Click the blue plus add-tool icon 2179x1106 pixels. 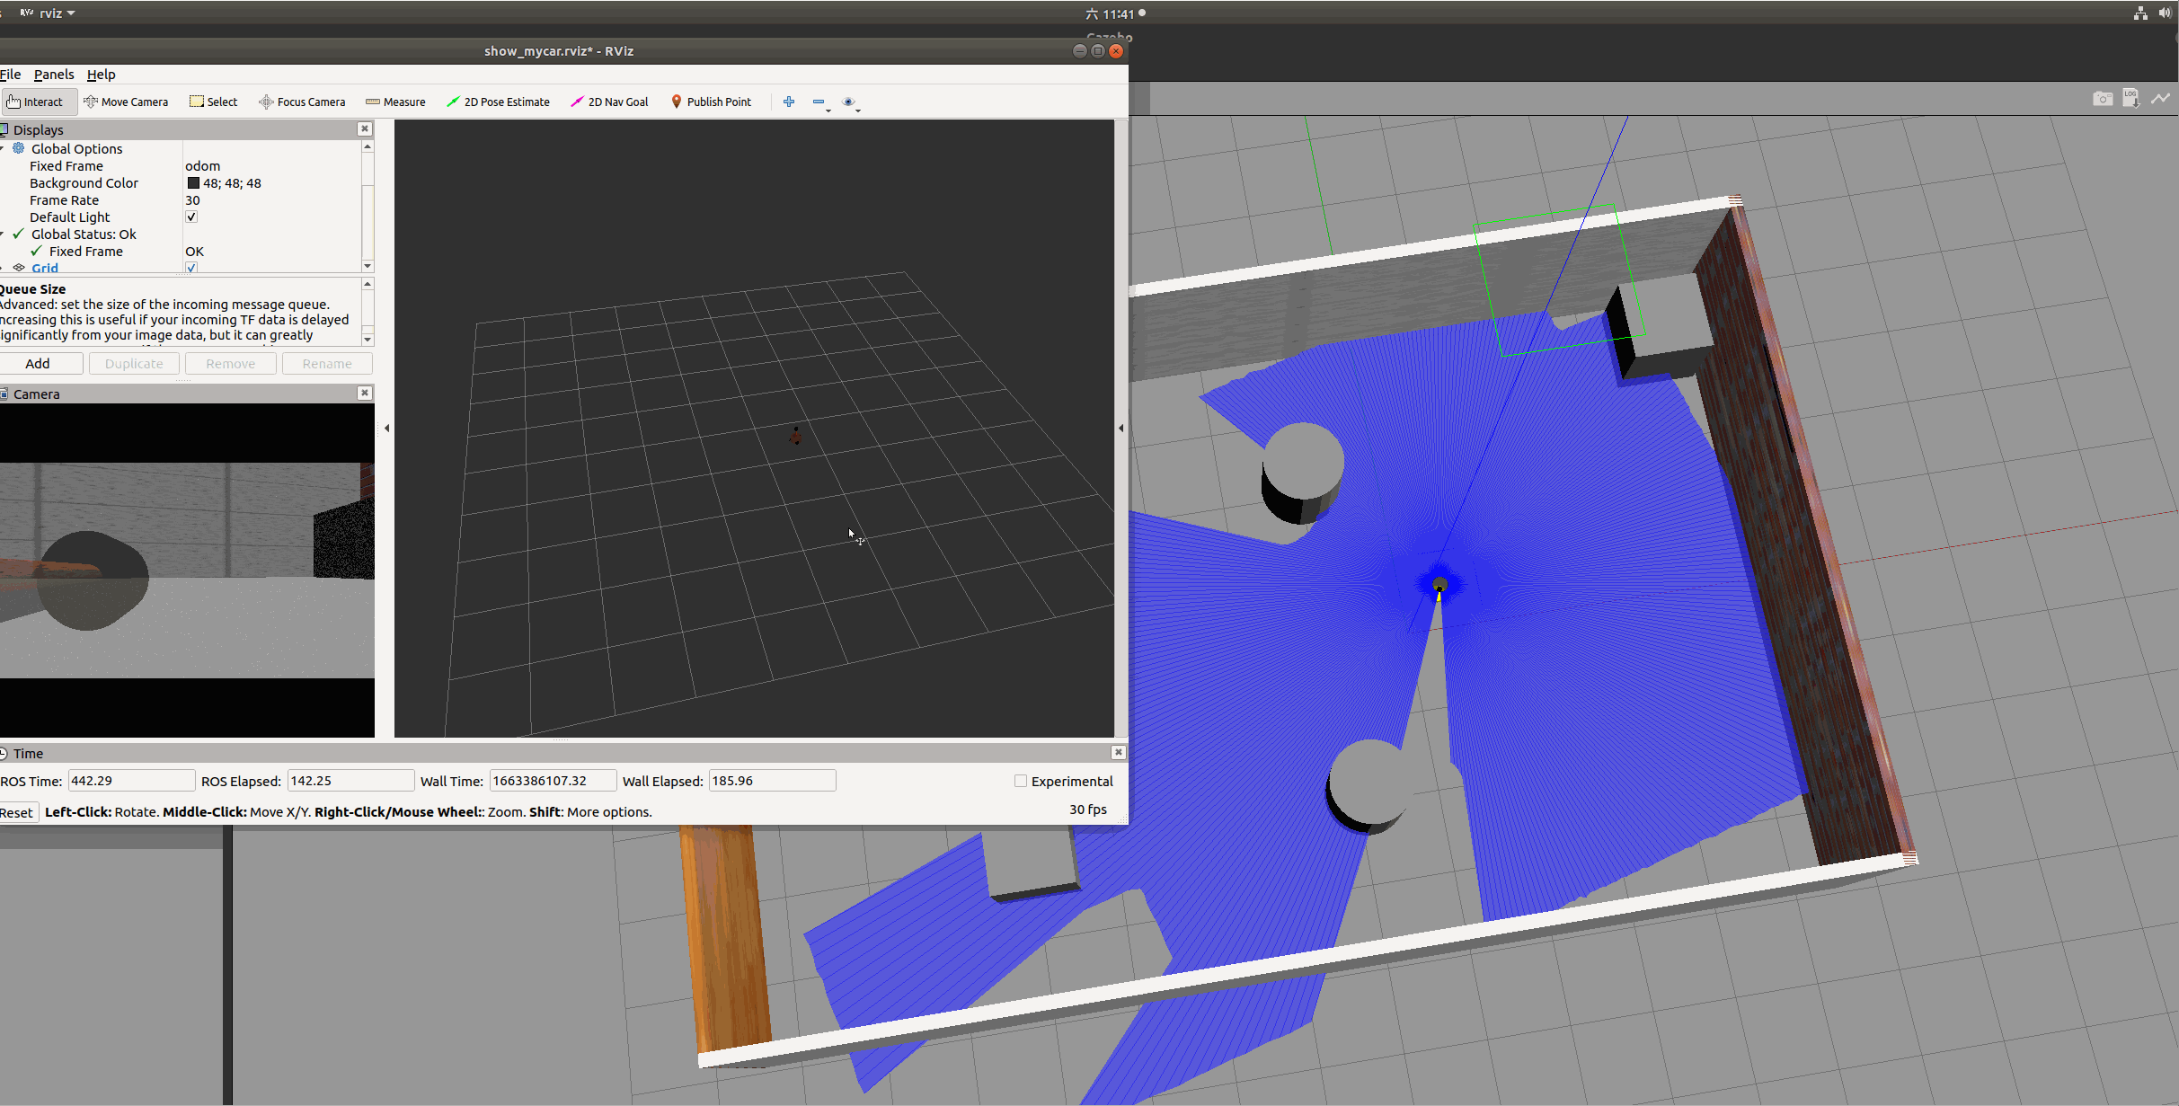coord(789,102)
